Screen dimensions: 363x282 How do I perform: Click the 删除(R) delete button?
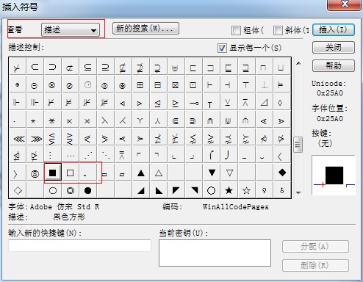point(315,265)
